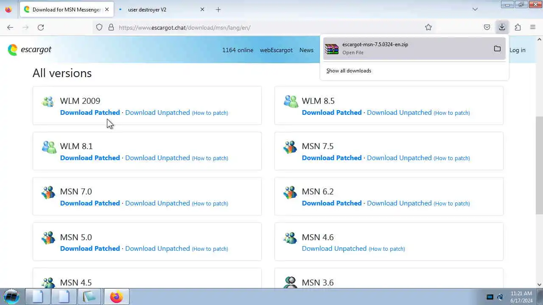The height and width of the screenshot is (305, 543).
Task: Click scrollbar down arrow
Action: pyautogui.click(x=539, y=285)
